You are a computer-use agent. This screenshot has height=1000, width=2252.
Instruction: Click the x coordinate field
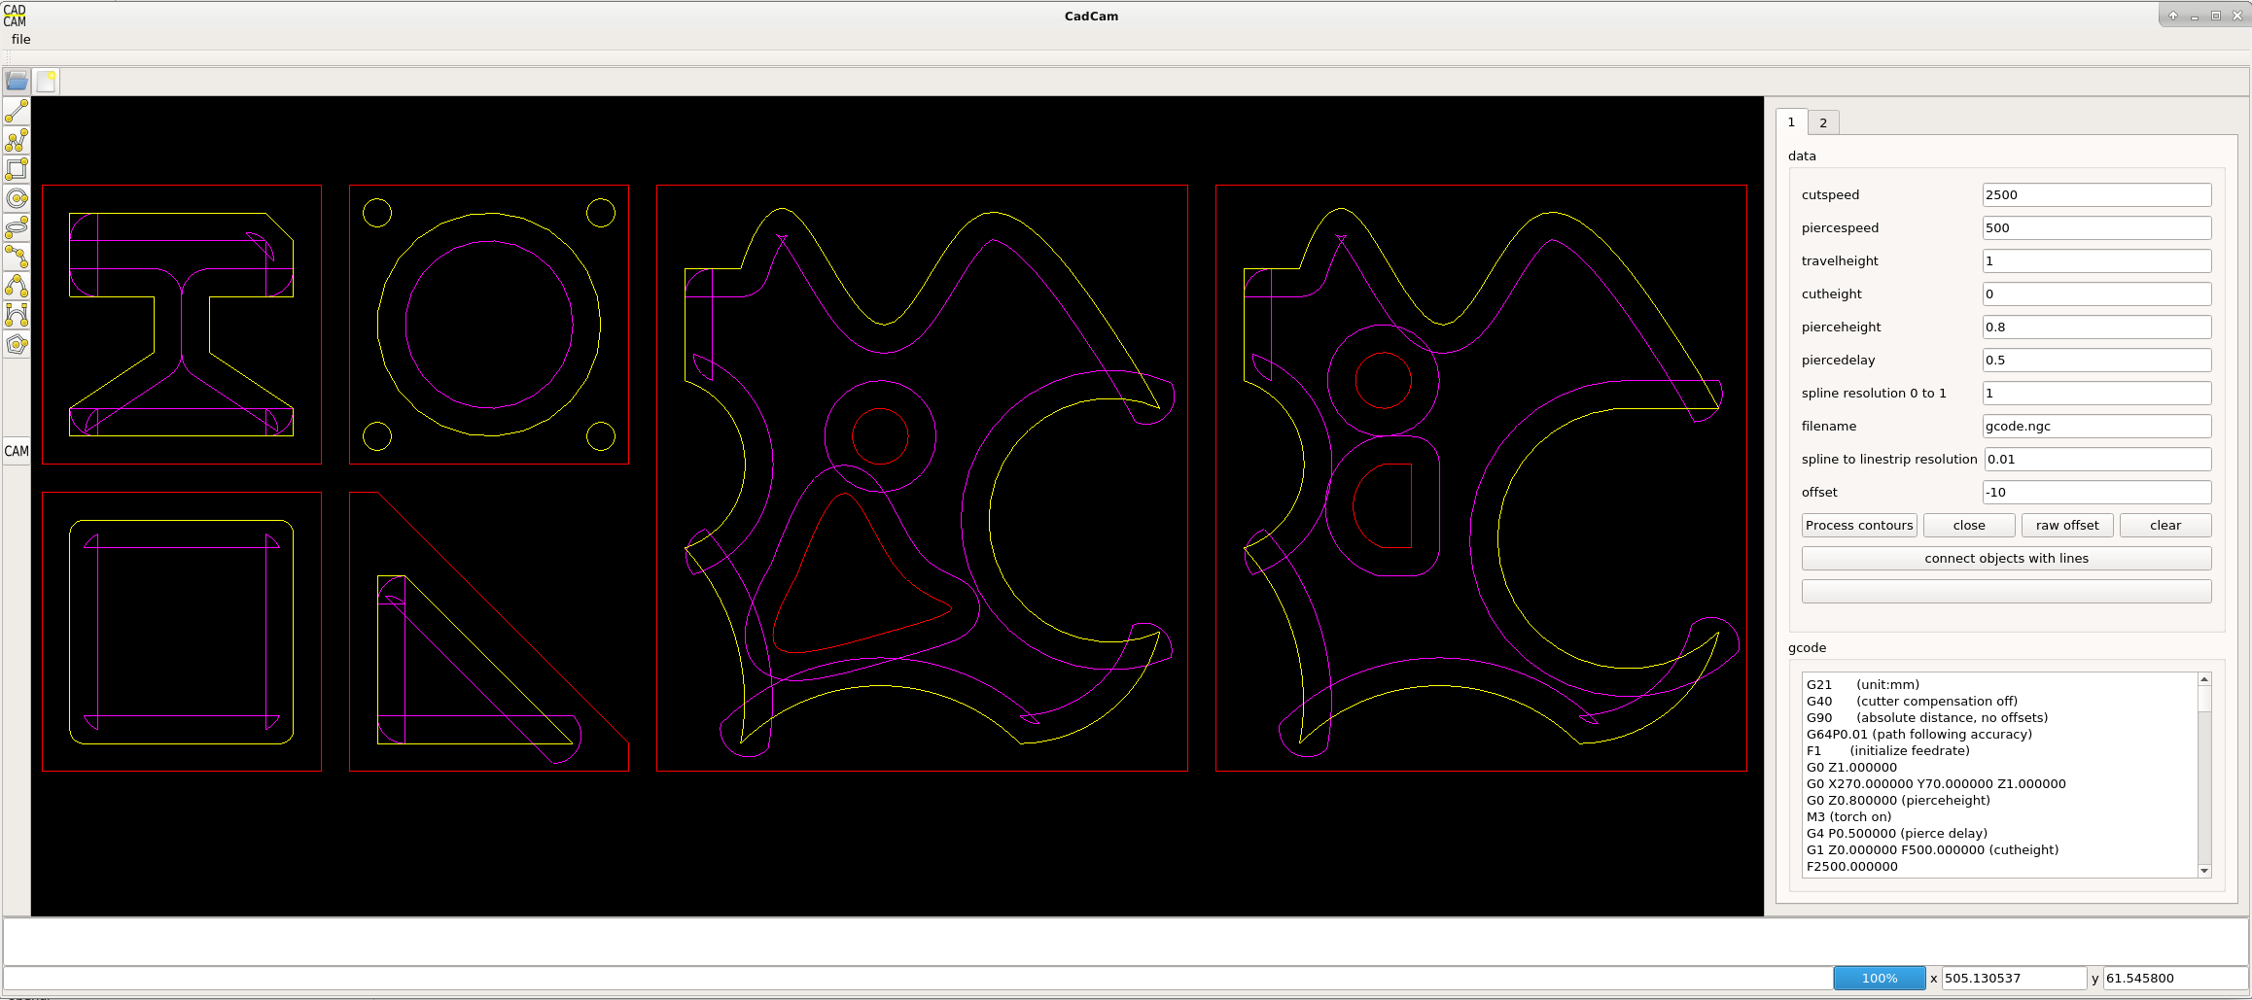[x=2013, y=978]
